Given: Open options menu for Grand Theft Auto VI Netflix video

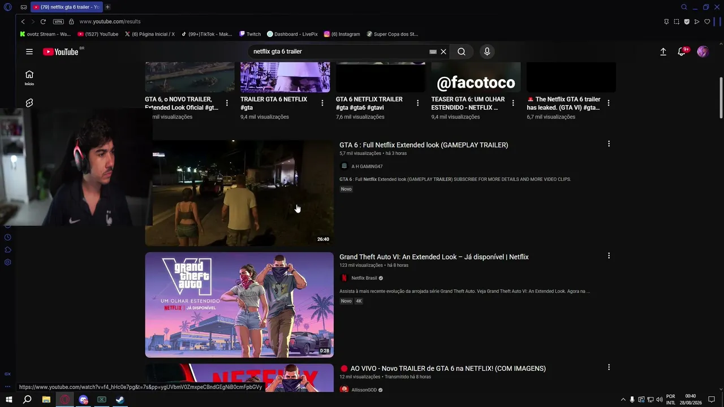Looking at the screenshot, I should click(x=609, y=256).
